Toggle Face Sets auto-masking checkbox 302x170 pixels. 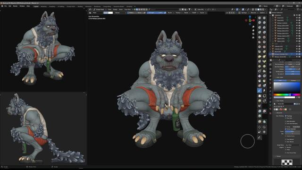pos(285,118)
